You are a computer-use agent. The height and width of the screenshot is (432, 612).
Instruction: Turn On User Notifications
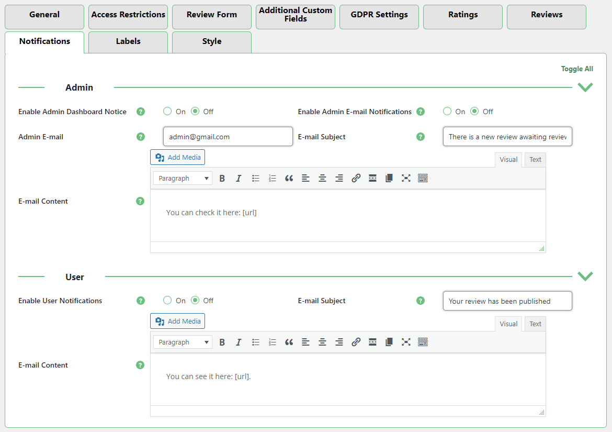(167, 301)
